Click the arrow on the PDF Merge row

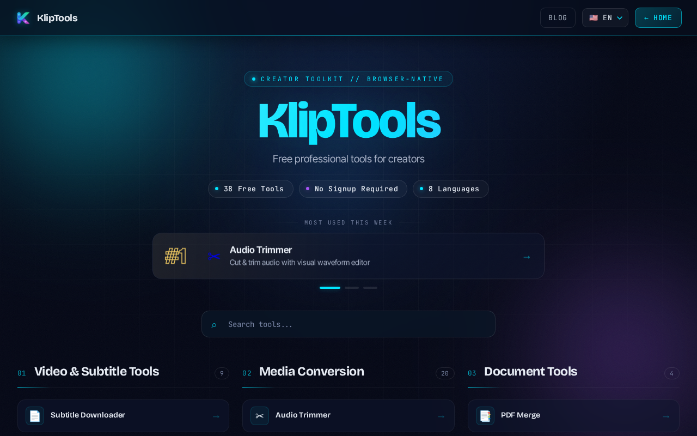666,416
